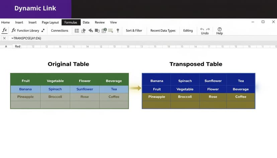This screenshot has height=158, width=277.
Task: Go to the View tab
Action: (113, 22)
